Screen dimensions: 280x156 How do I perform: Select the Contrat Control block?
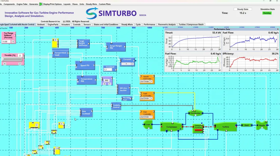click(x=116, y=106)
